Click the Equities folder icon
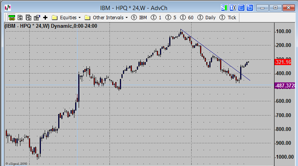The image size is (298, 166). tap(54, 18)
